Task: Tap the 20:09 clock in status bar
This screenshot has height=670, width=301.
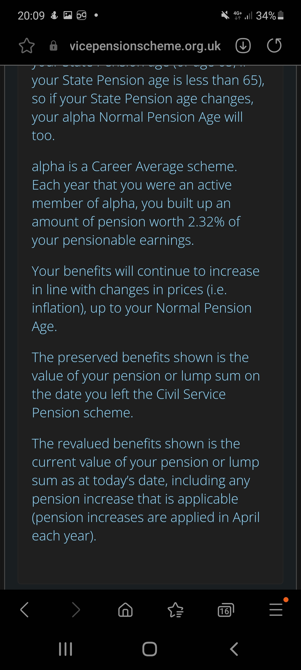Action: click(31, 16)
